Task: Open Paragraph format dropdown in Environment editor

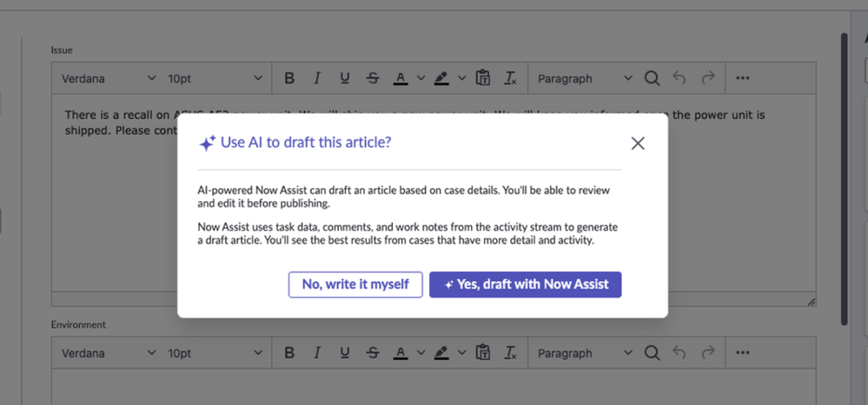Action: point(585,353)
